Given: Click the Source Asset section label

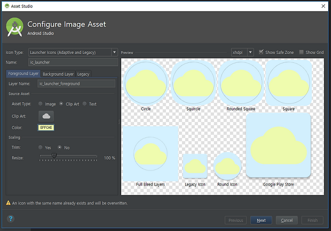Looking at the screenshot, I should 19,93.
